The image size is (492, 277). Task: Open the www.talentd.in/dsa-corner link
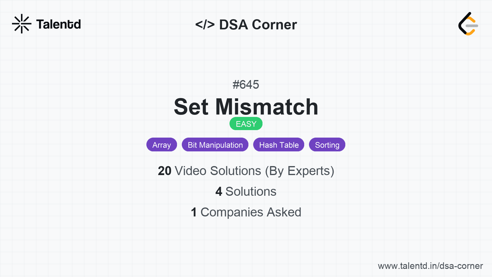(430, 266)
